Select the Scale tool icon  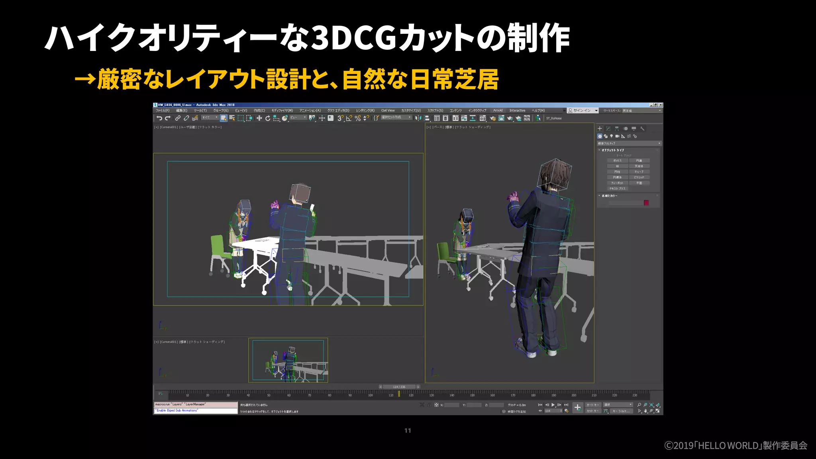click(x=276, y=118)
